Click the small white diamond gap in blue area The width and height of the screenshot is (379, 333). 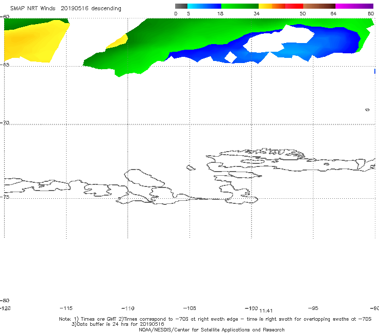click(x=230, y=57)
